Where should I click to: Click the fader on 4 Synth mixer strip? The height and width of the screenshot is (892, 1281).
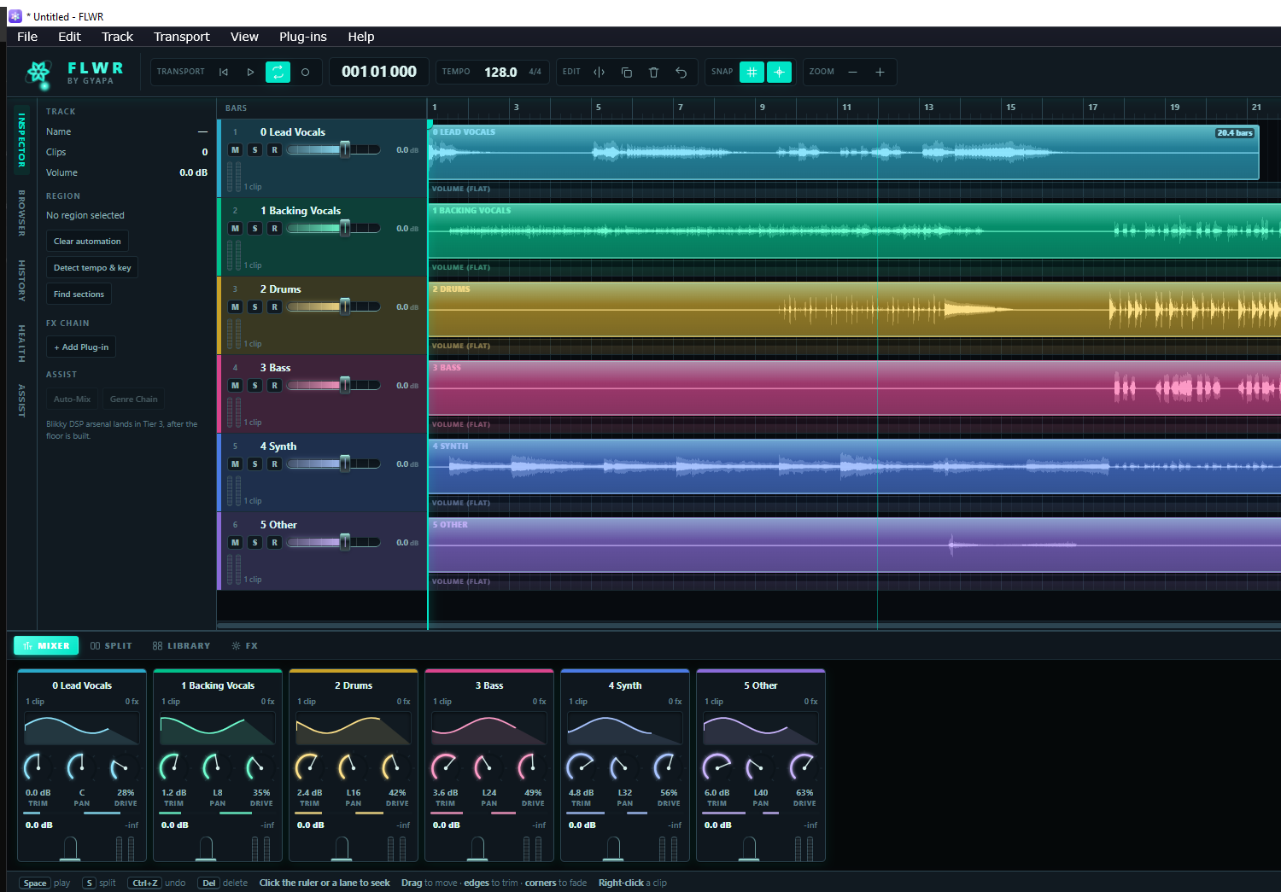point(613,848)
